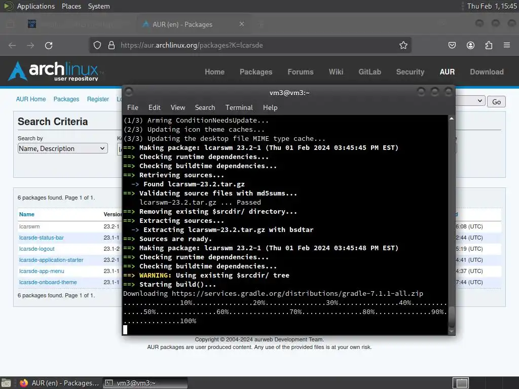Open the Home nav link
The width and height of the screenshot is (519, 389).
coord(214,72)
